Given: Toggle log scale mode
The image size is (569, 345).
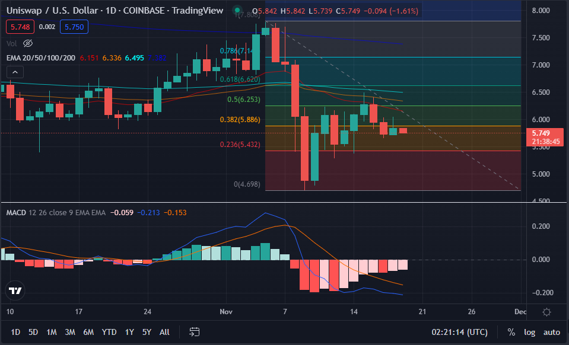Looking at the screenshot, I should click(529, 332).
